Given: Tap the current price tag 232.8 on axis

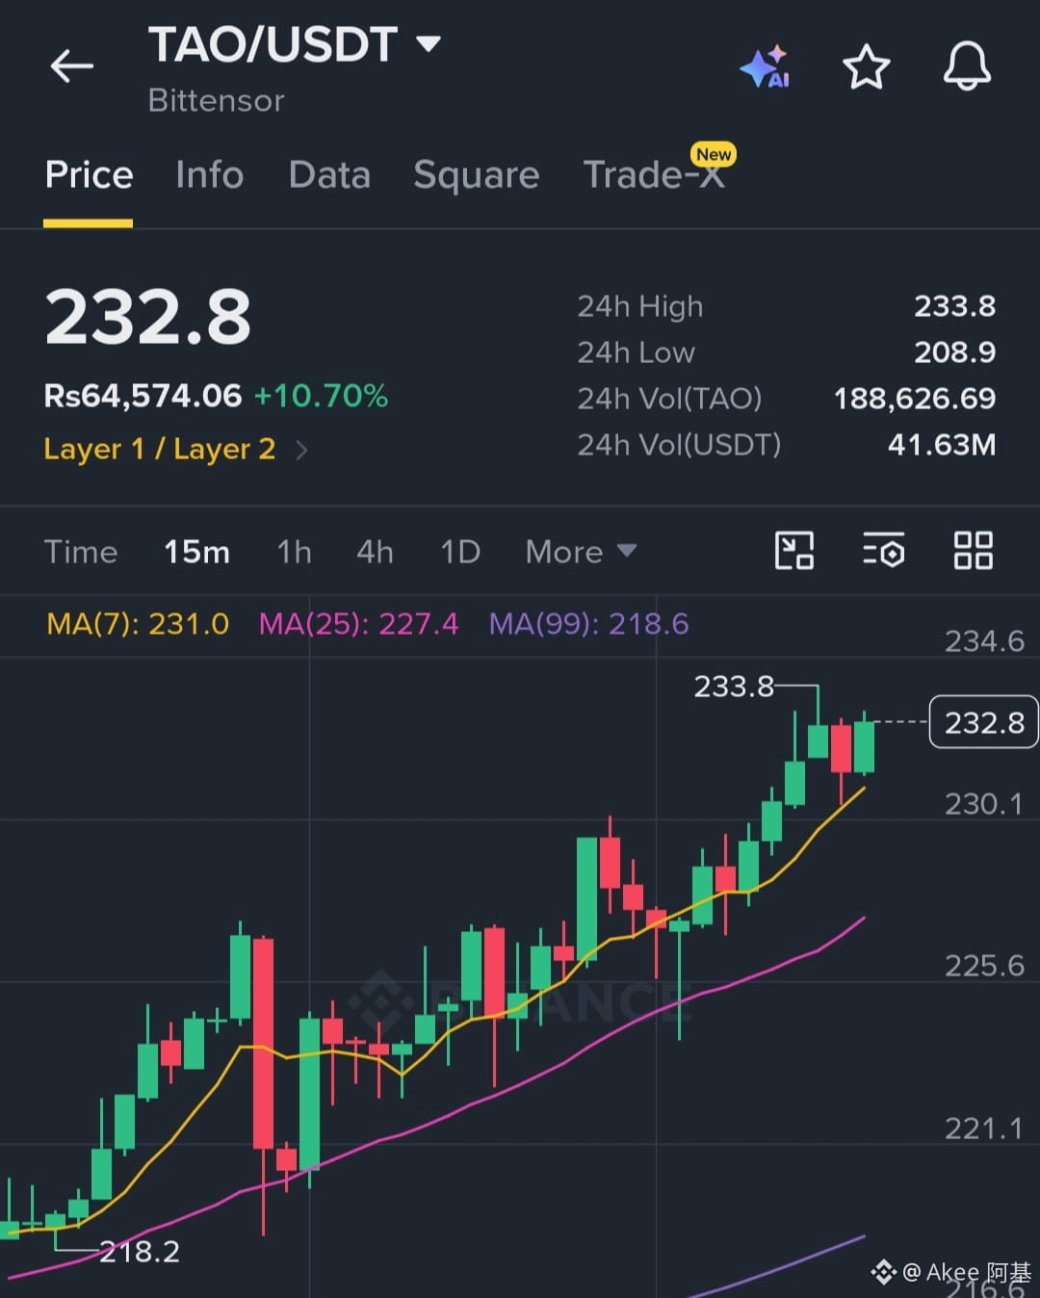Looking at the screenshot, I should click(983, 721).
